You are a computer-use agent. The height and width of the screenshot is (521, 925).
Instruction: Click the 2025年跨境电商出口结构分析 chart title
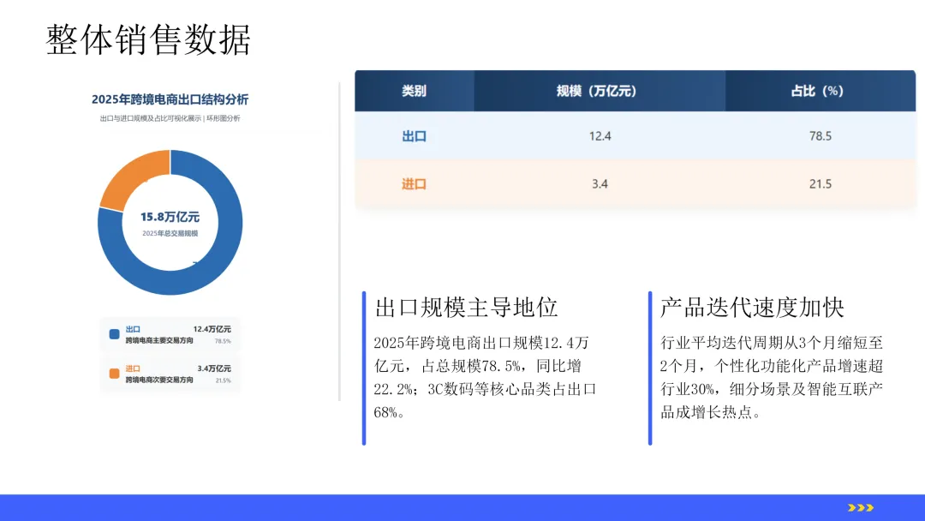[170, 99]
